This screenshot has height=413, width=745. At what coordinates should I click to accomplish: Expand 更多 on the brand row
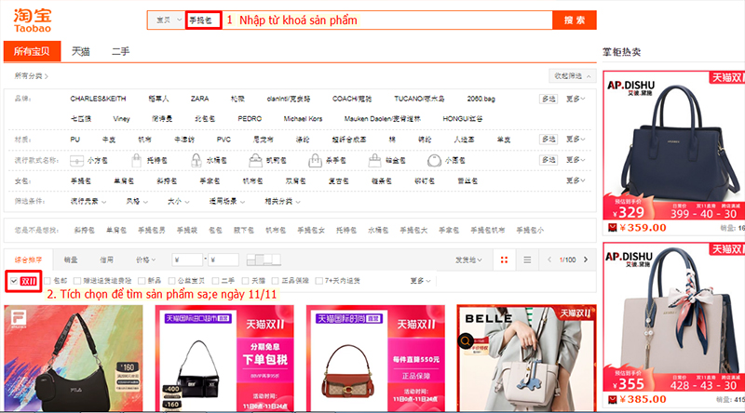(576, 99)
